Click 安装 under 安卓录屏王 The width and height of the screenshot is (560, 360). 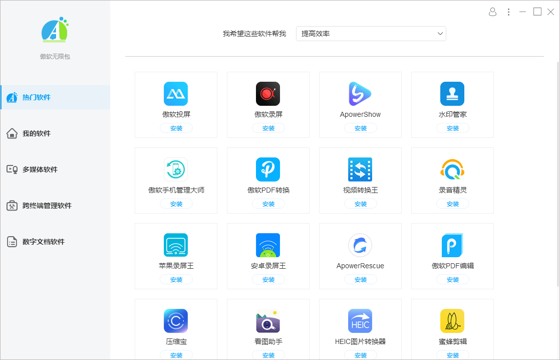pyautogui.click(x=268, y=280)
